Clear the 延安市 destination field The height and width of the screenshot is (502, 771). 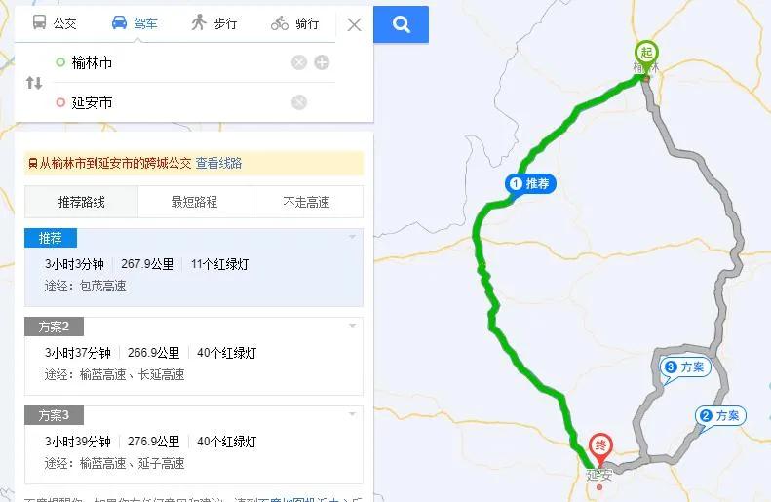(x=299, y=102)
